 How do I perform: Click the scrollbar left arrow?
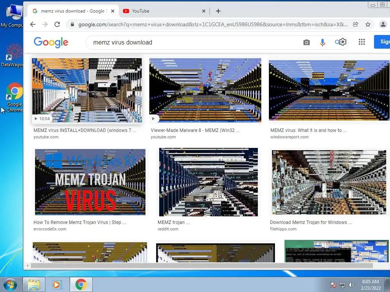[x=27, y=266]
